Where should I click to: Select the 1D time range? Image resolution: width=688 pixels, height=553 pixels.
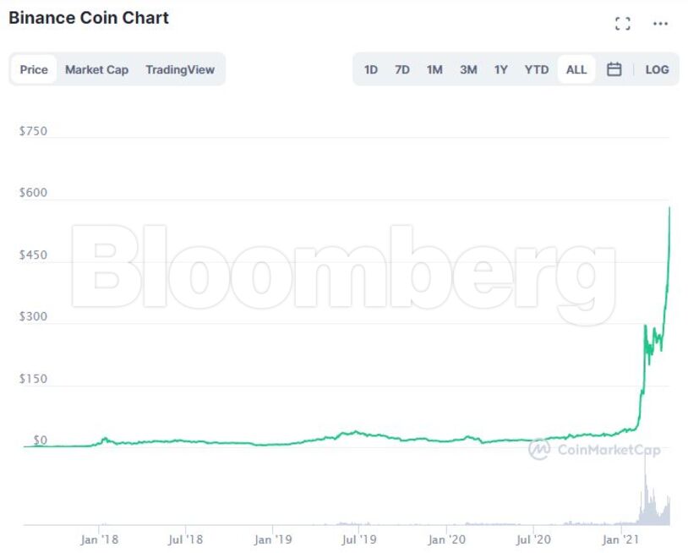click(x=370, y=69)
